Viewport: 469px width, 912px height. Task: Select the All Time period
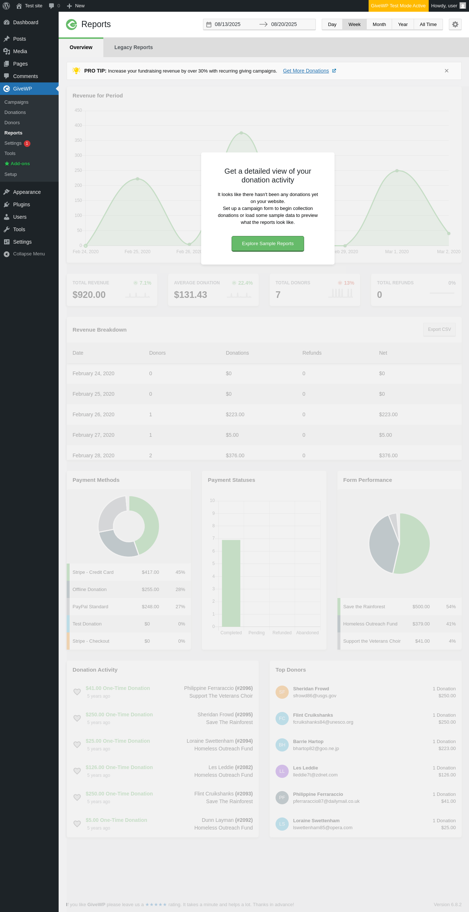tap(428, 25)
